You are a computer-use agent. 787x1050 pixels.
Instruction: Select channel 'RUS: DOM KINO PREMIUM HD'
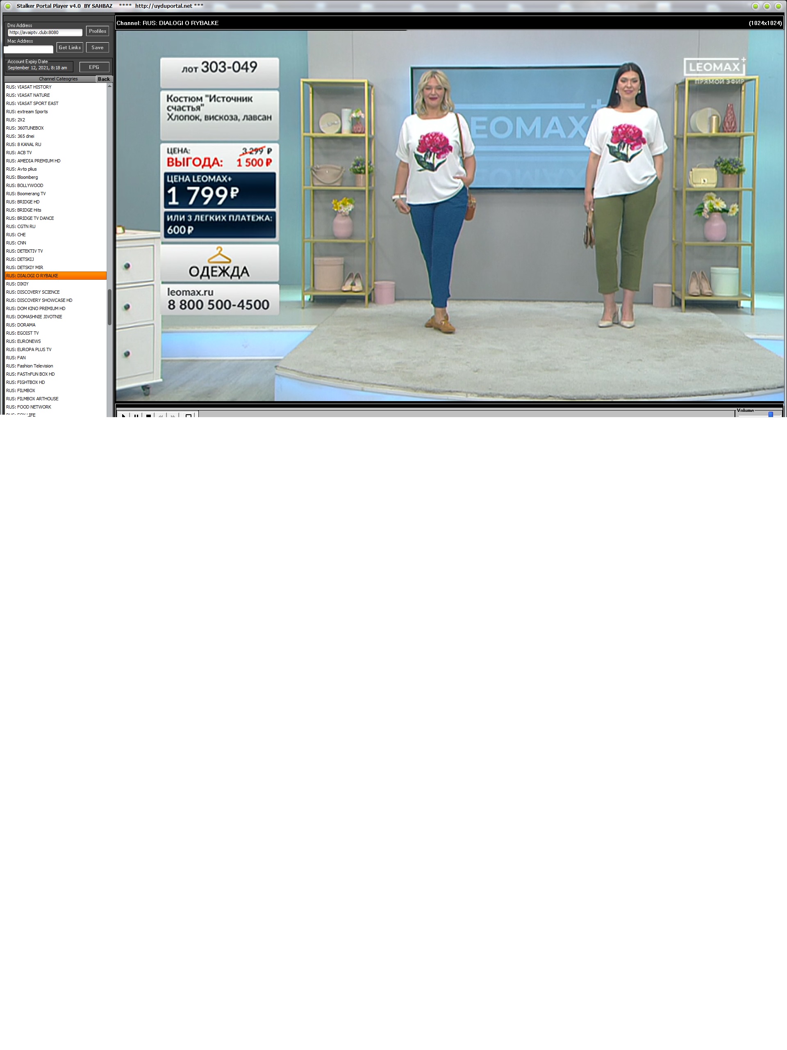55,308
